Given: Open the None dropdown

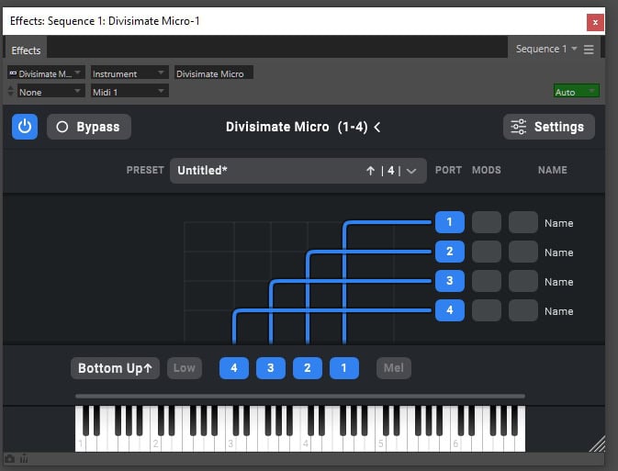Looking at the screenshot, I should pos(51,92).
